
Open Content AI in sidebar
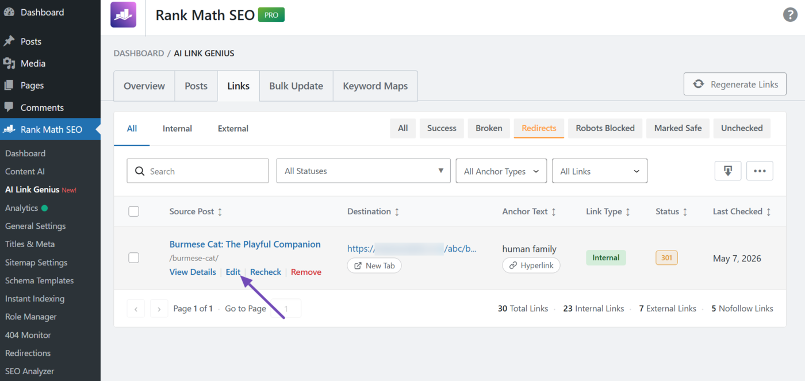pyautogui.click(x=25, y=171)
